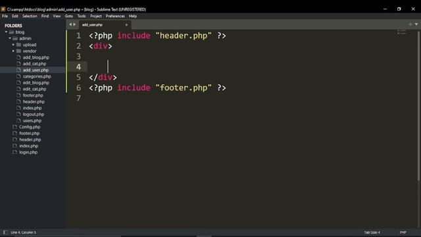Select the vendor folder icon
Image resolution: width=421 pixels, height=237 pixels.
click(x=19, y=51)
